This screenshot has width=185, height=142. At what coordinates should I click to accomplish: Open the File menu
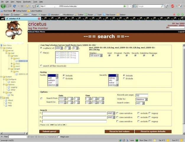click(2, 2)
